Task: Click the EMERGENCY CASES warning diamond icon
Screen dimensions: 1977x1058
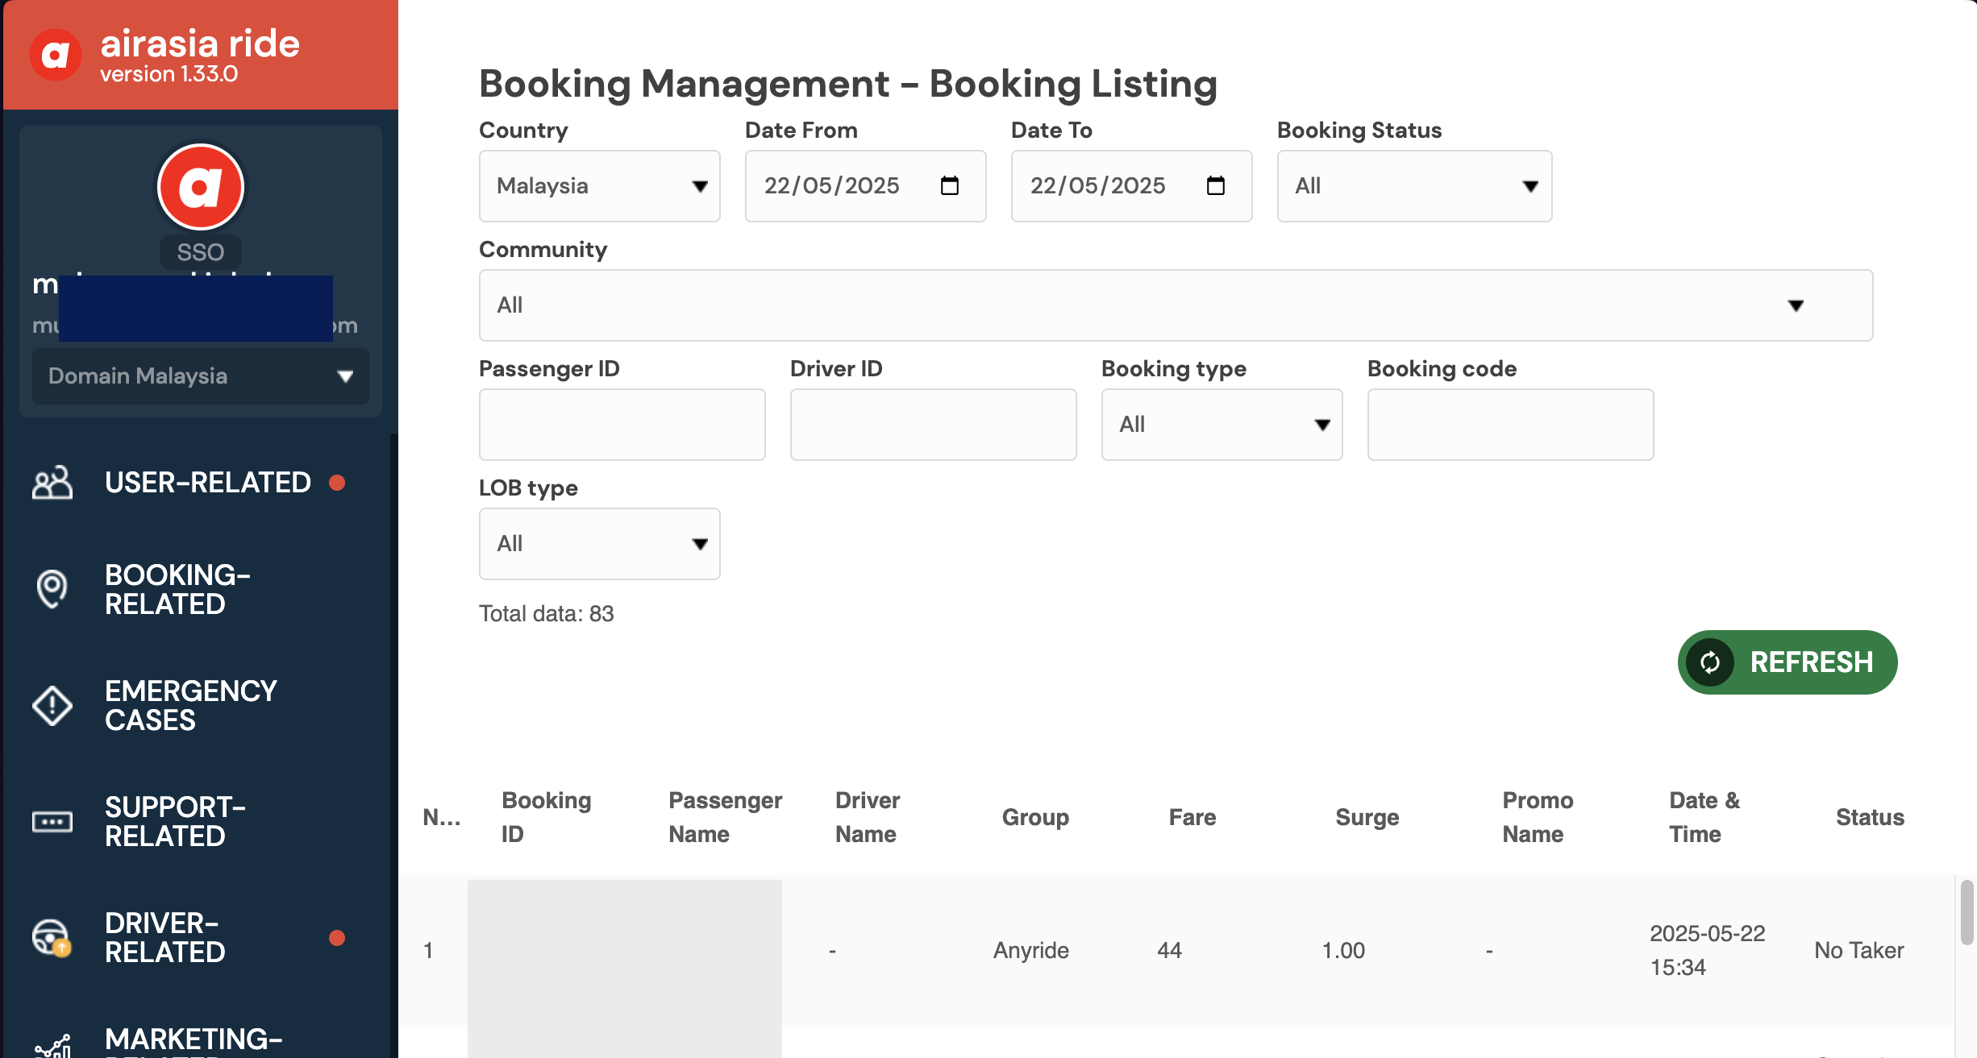Action: coord(52,706)
